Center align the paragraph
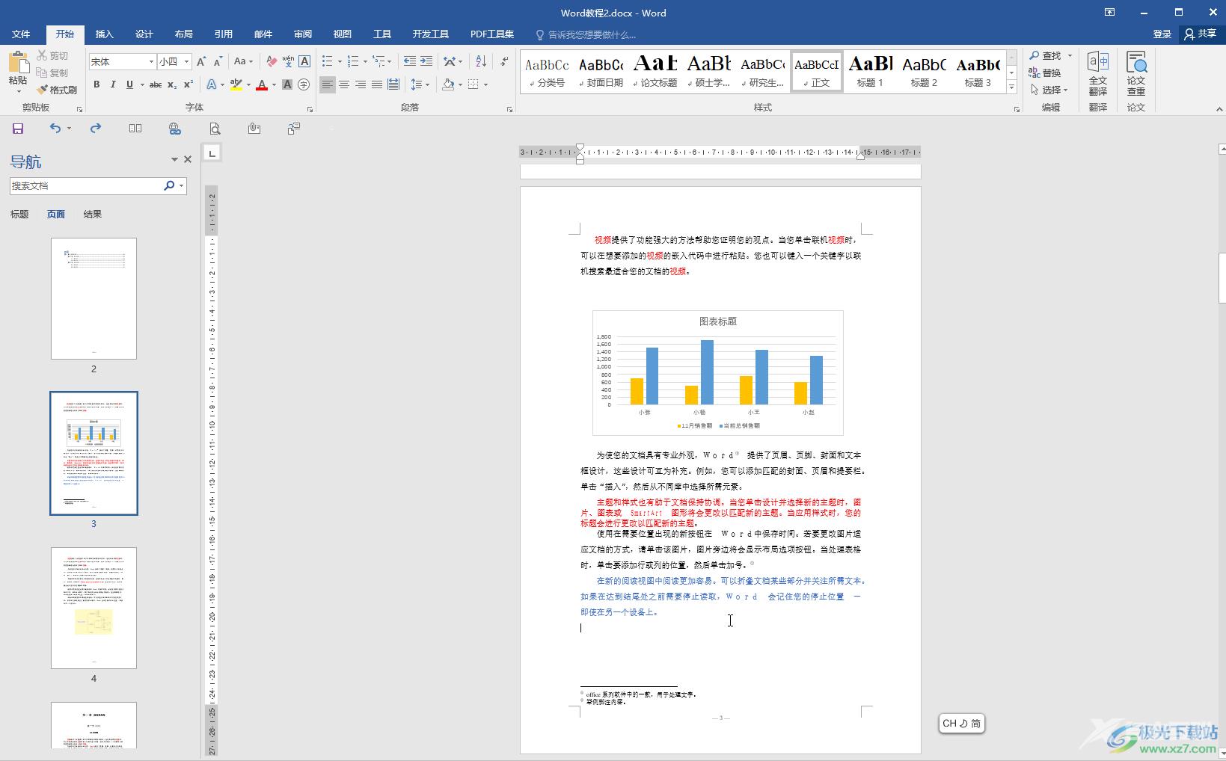This screenshot has height=761, width=1226. pos(344,84)
